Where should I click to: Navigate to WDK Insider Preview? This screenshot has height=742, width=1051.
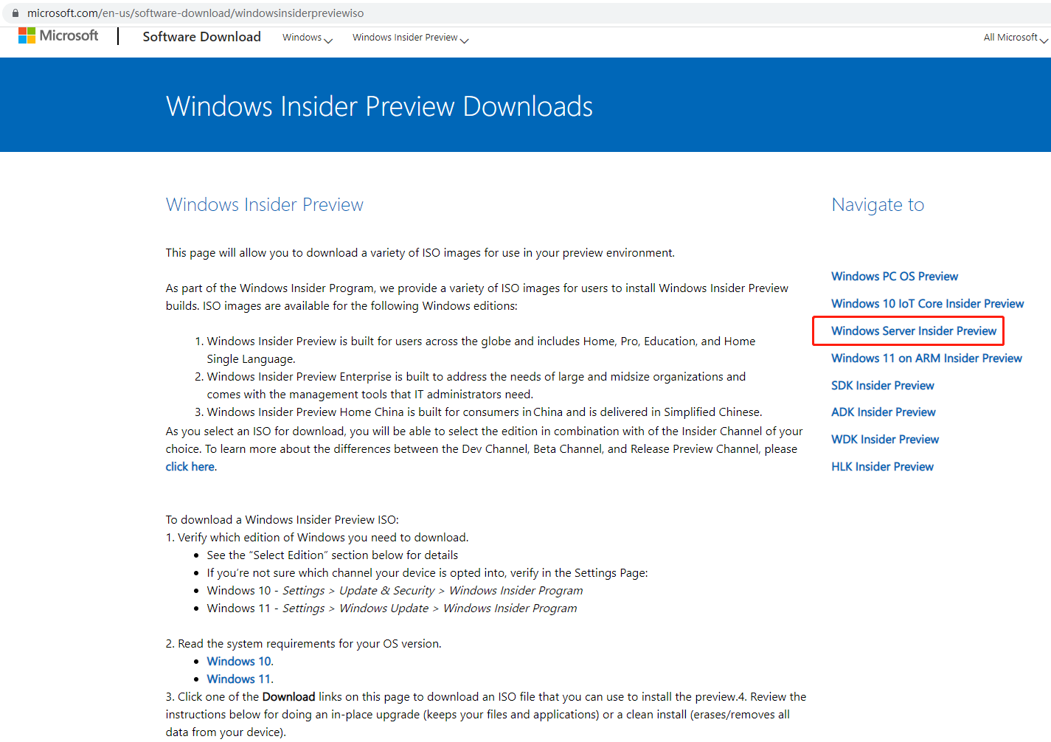click(x=885, y=440)
